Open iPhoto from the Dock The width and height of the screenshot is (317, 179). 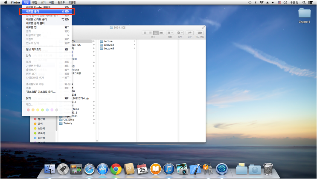coord(182,169)
